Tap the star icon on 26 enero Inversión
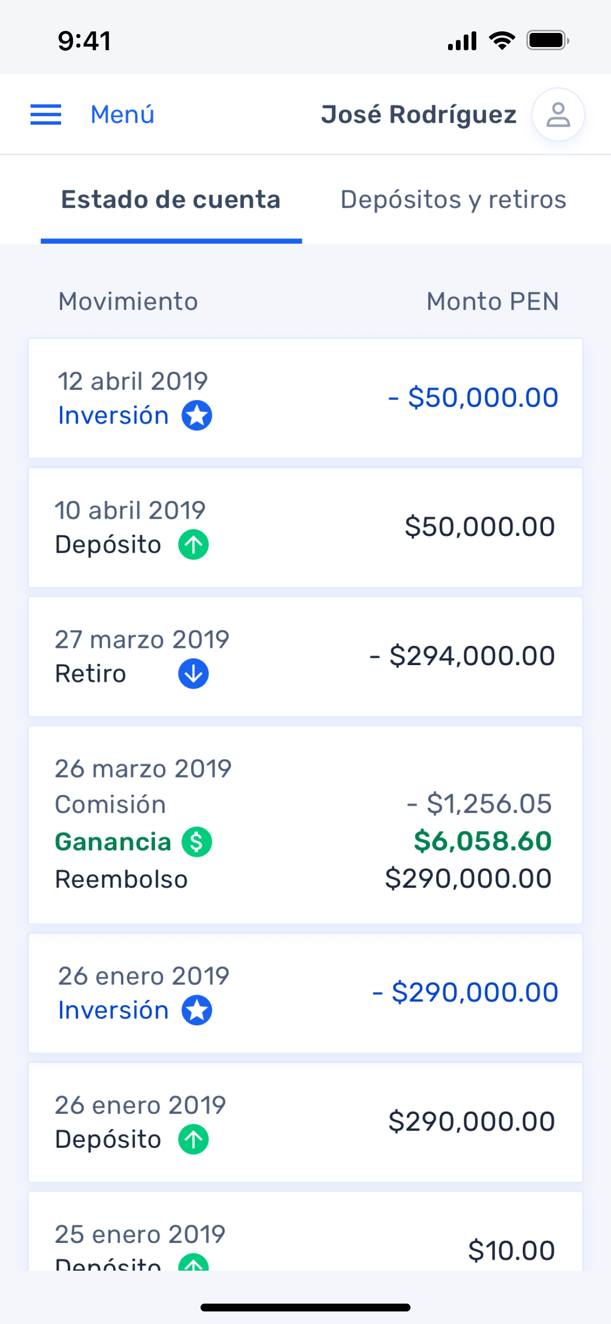Screen dimensions: 611x1324 pyautogui.click(x=197, y=1010)
